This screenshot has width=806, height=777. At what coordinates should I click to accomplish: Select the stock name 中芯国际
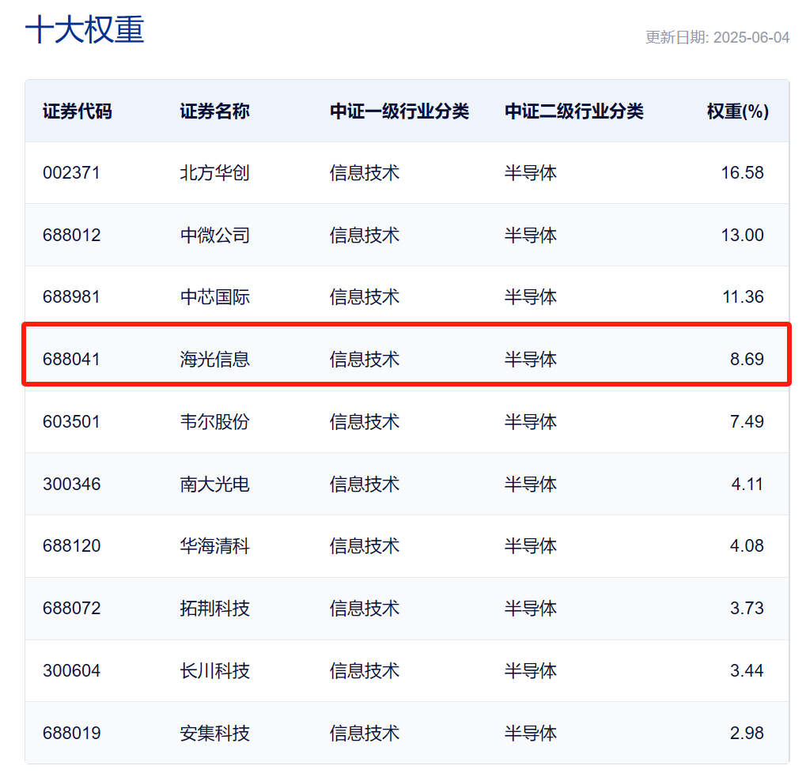[x=214, y=297]
